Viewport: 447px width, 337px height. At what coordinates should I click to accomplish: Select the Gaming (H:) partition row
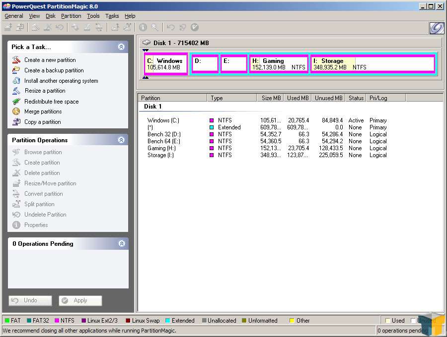[x=267, y=148]
